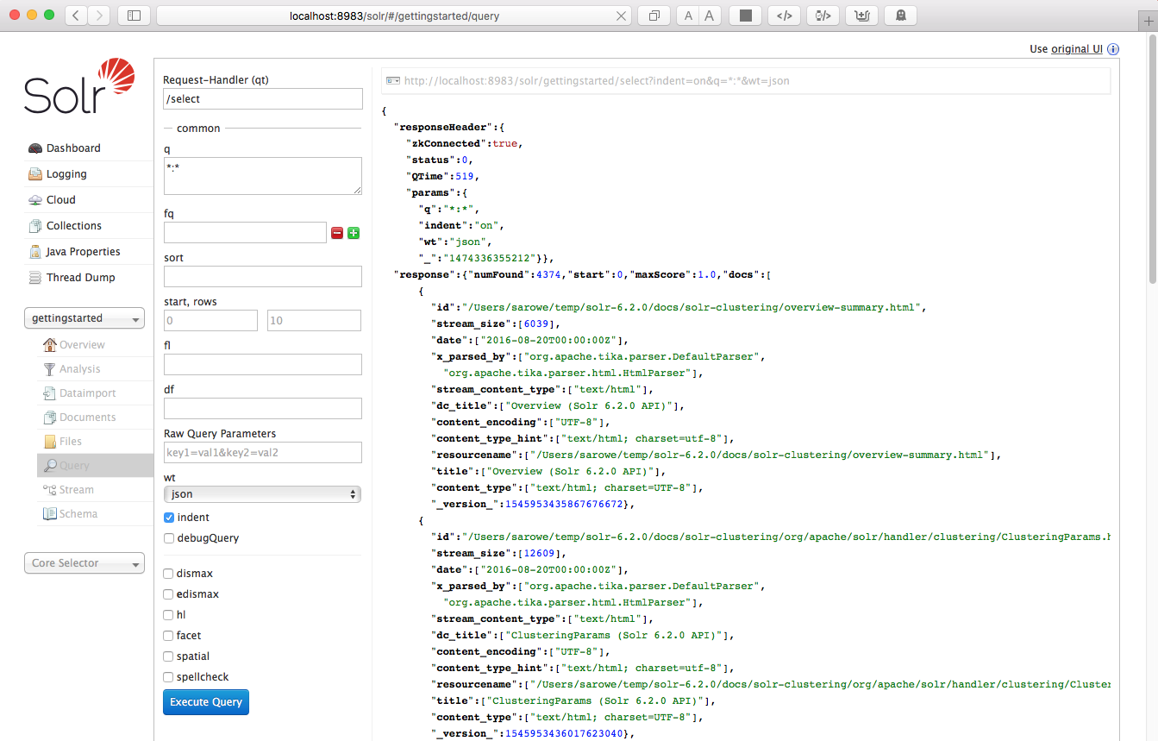Open the Cloud view
The height and width of the screenshot is (741, 1158).
62,199
